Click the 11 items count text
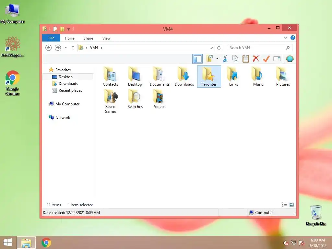Viewport: 332px width, 249px height. (x=54, y=205)
